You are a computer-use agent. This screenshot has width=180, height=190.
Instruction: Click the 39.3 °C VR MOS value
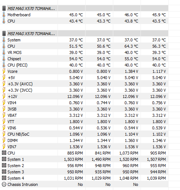159,52
